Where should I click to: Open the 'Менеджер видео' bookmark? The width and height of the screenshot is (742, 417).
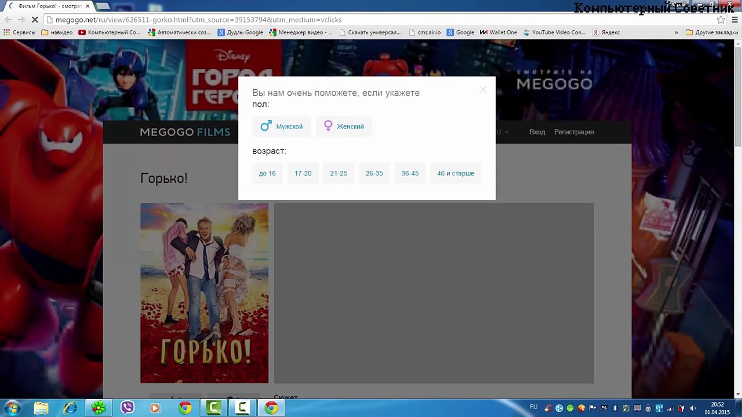point(301,32)
